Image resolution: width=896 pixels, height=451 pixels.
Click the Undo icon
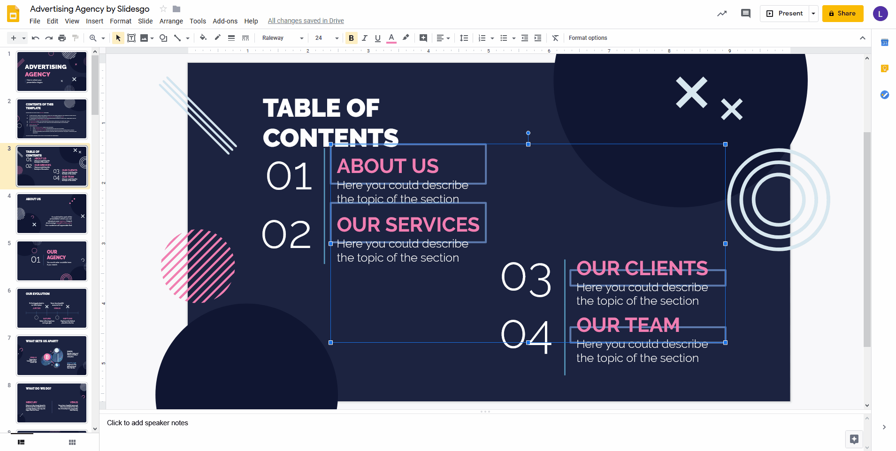coord(36,38)
